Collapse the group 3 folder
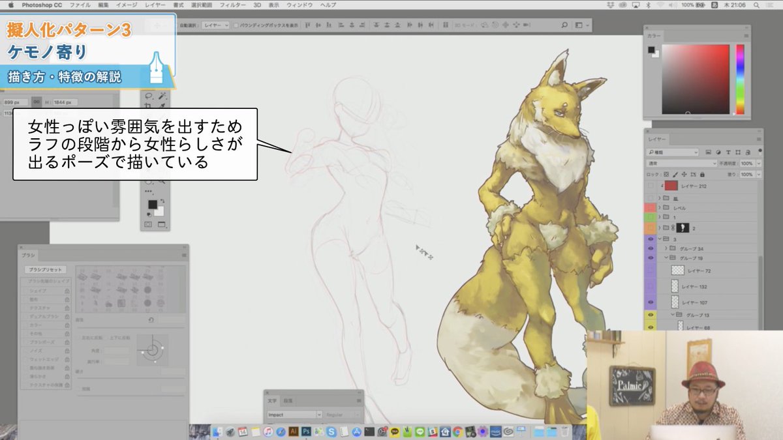This screenshot has width=783, height=440. click(660, 239)
